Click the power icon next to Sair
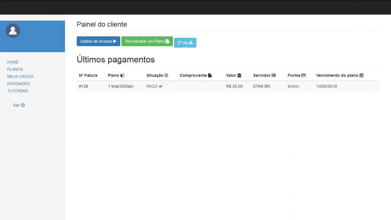 pyautogui.click(x=23, y=105)
